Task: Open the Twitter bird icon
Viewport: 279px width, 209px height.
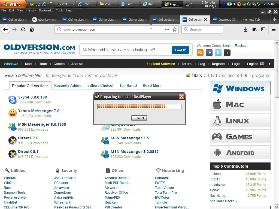Action: click(x=218, y=53)
